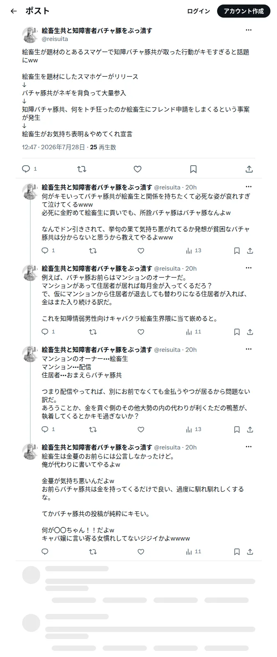Like the reply starting with 何がキモい
The height and width of the screenshot is (657, 277).
coord(141,251)
